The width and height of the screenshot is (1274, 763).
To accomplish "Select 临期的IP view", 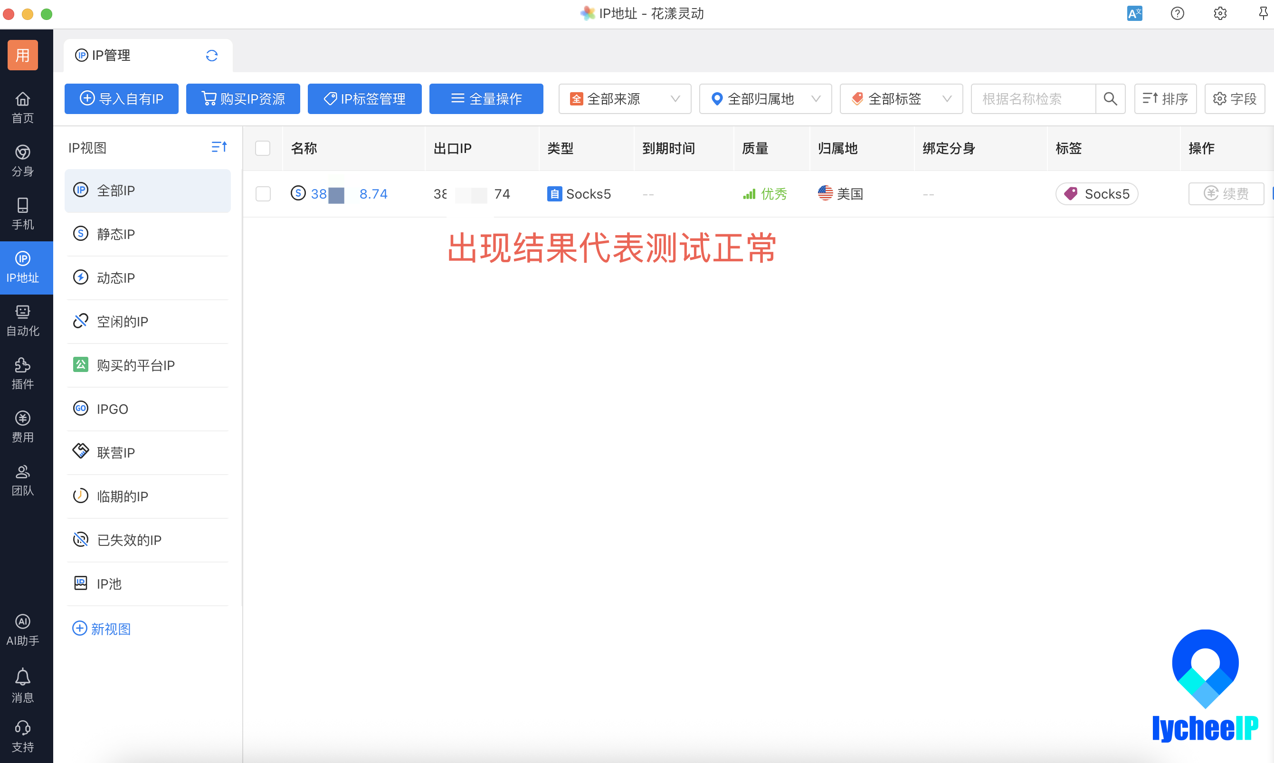I will 148,496.
